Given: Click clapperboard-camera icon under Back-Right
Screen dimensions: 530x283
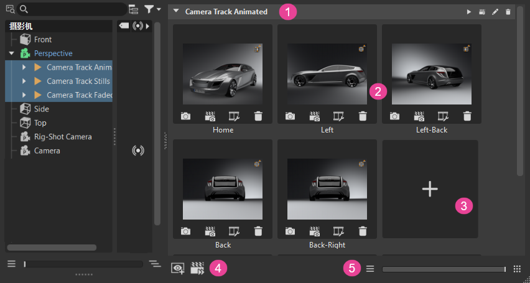Looking at the screenshot, I should (314, 231).
